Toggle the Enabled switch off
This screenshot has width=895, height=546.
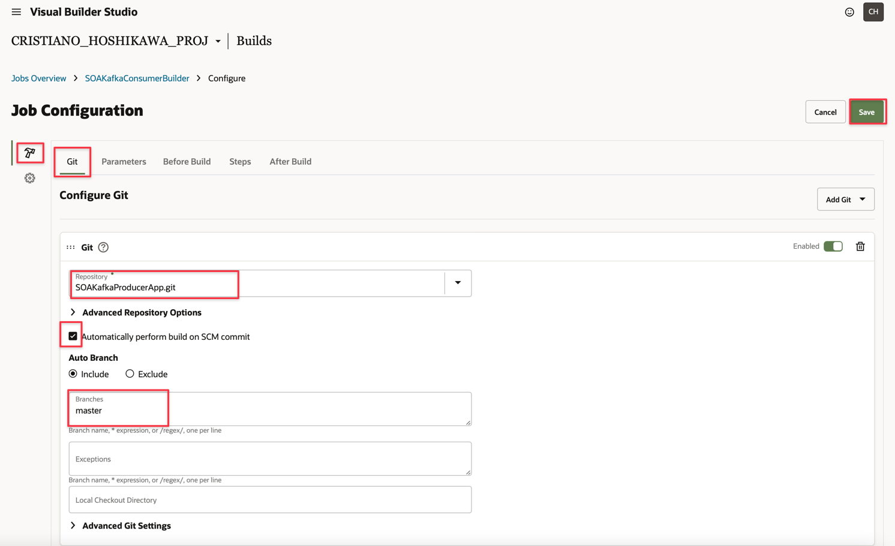tap(833, 246)
